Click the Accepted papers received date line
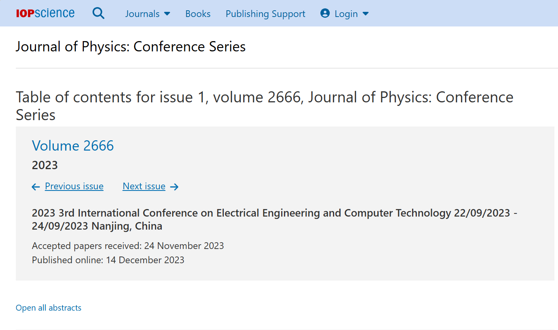558x330 pixels. coord(128,246)
